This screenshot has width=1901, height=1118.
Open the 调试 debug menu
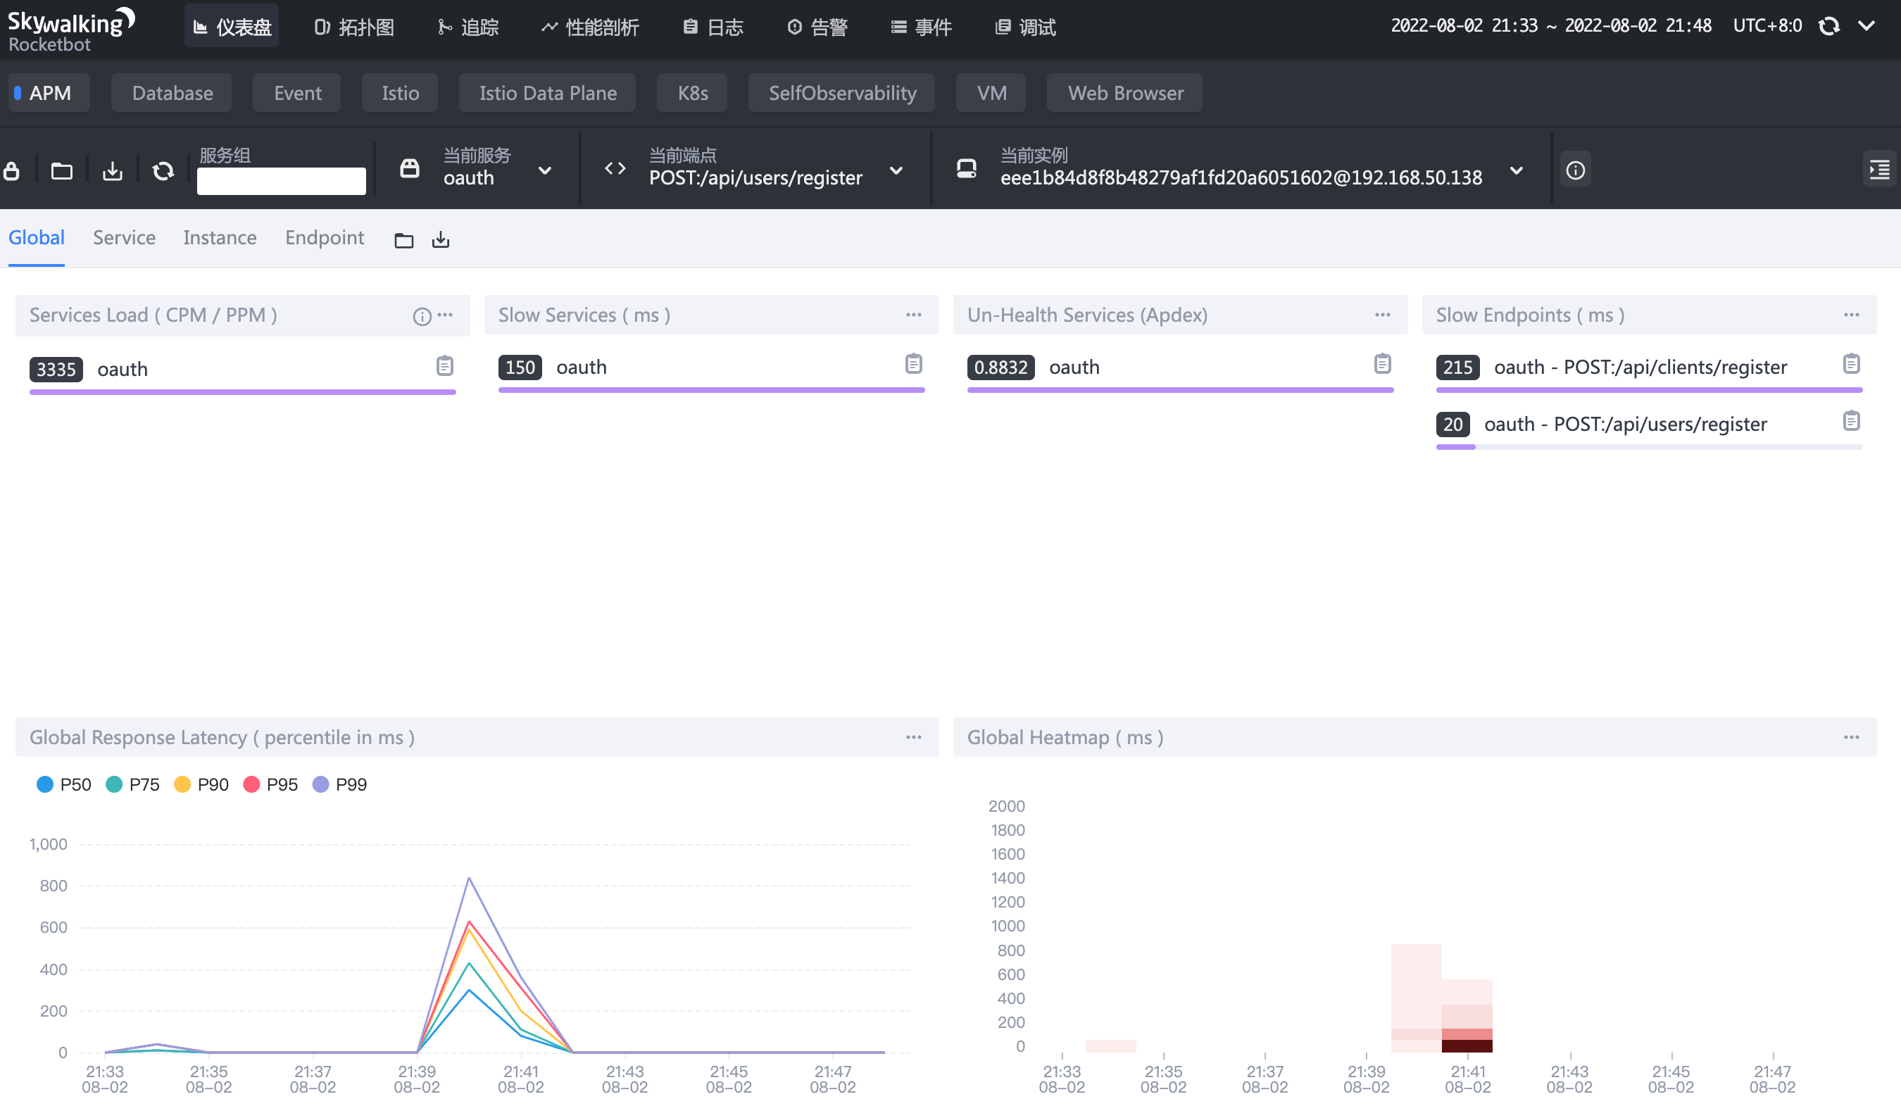(x=1025, y=27)
